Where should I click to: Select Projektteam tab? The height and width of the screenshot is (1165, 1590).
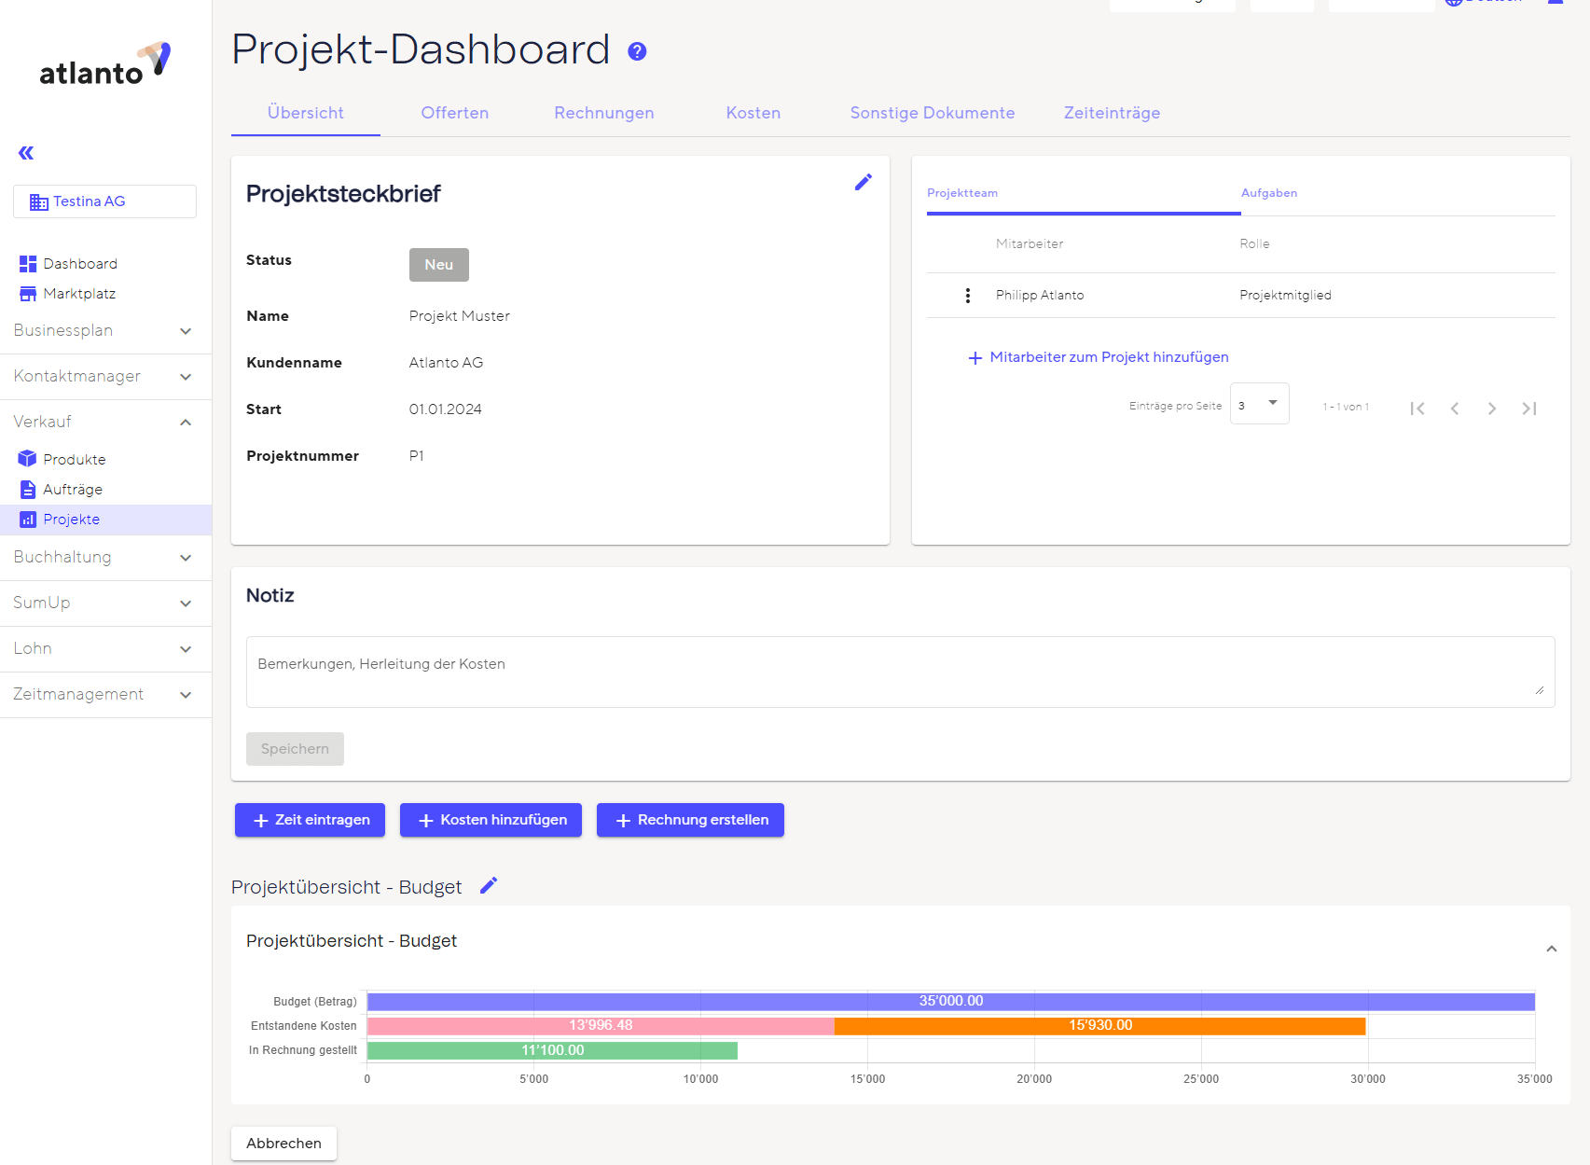click(1084, 193)
